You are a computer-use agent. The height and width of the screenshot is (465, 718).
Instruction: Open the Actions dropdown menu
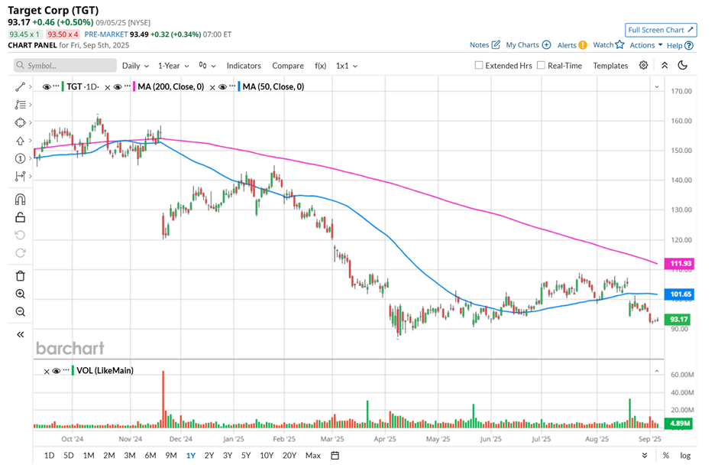(646, 45)
